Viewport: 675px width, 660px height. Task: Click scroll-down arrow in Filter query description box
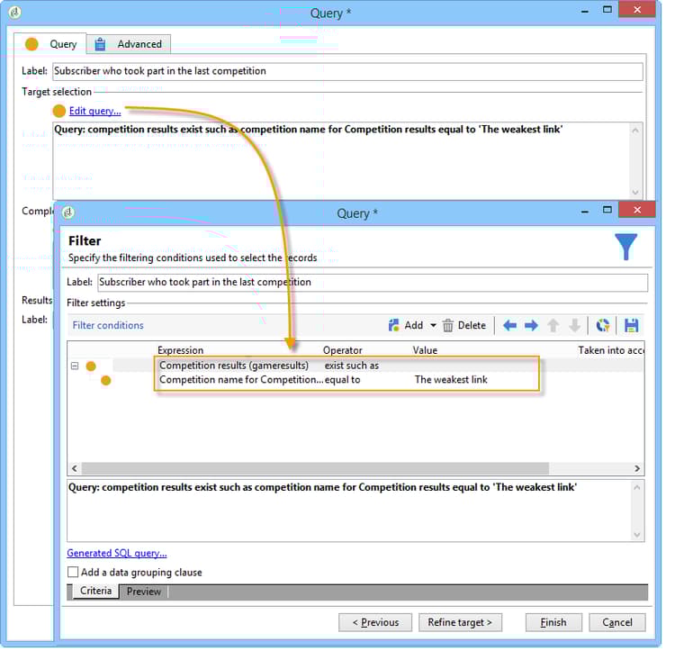pos(637,535)
